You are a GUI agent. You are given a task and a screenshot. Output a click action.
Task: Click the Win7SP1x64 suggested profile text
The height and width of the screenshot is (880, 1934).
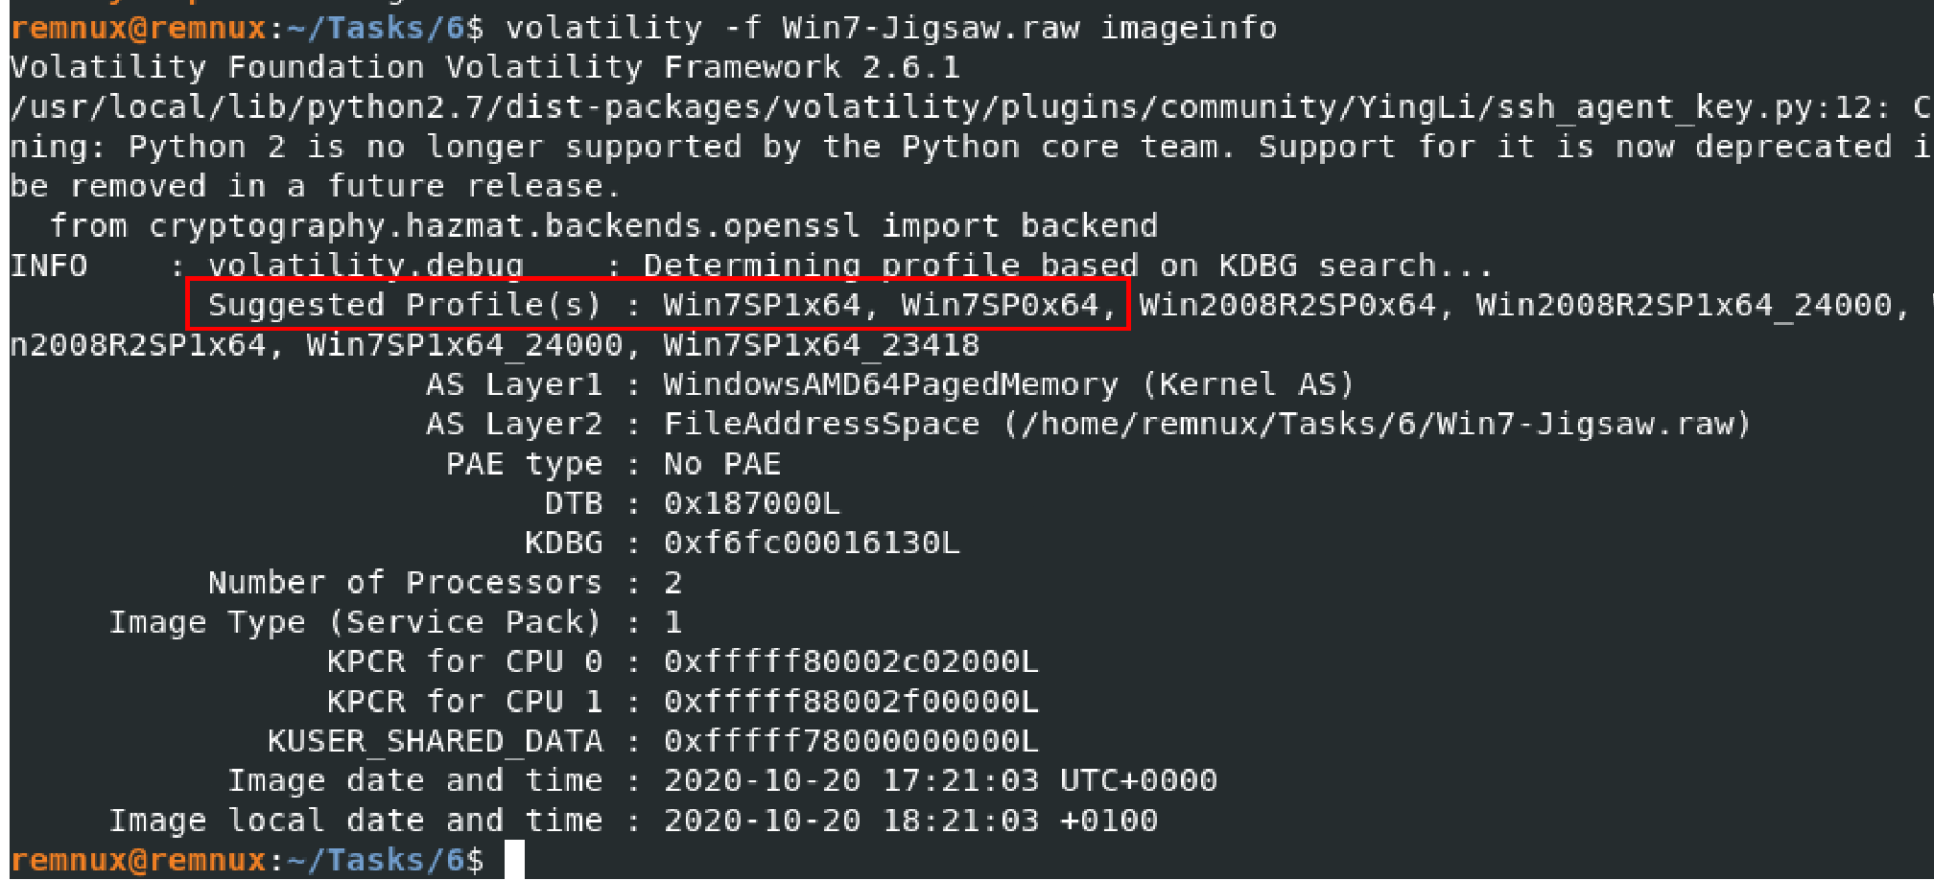(x=762, y=305)
